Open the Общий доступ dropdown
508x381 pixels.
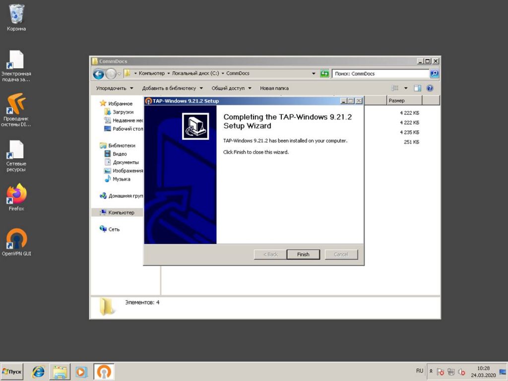pyautogui.click(x=231, y=88)
